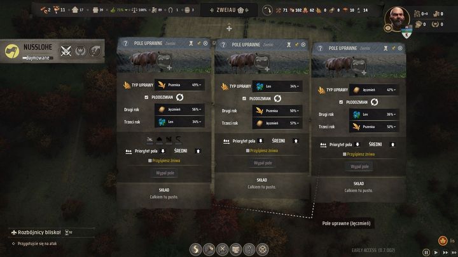Open Drugi rok Pszenica 50% dropdown

pyautogui.click(x=277, y=111)
